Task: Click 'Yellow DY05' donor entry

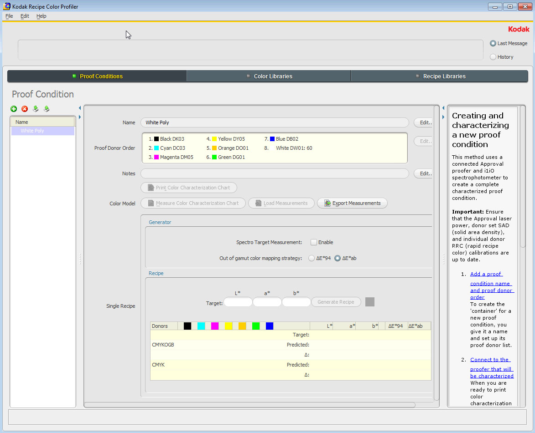Action: tap(225, 139)
